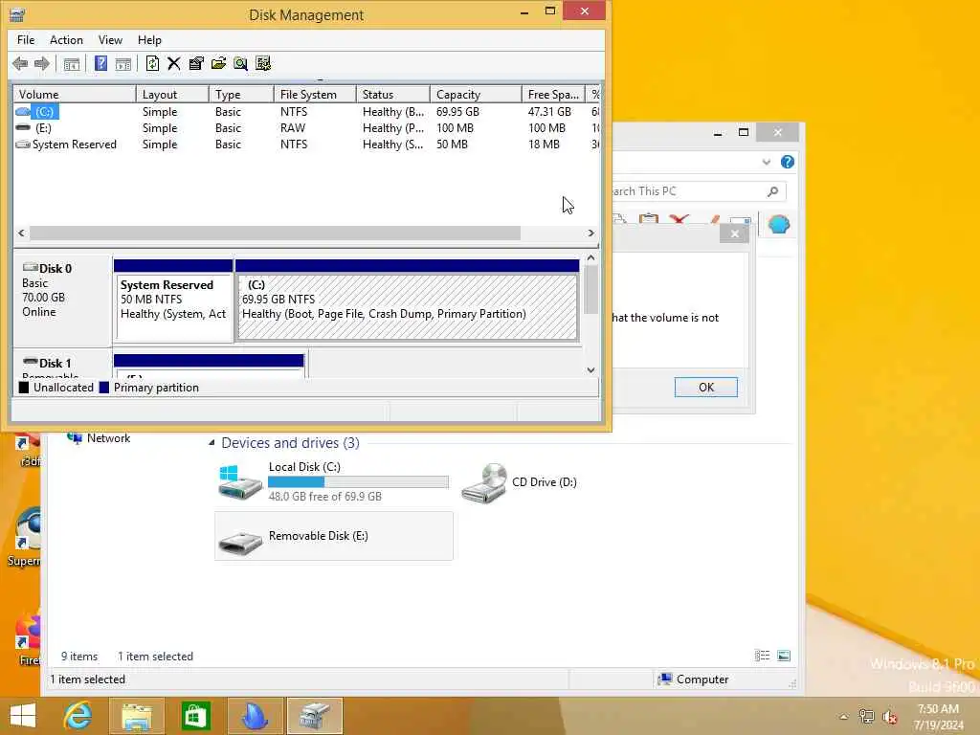Click right arrow of volume list horizontal scrollbar

coord(590,234)
